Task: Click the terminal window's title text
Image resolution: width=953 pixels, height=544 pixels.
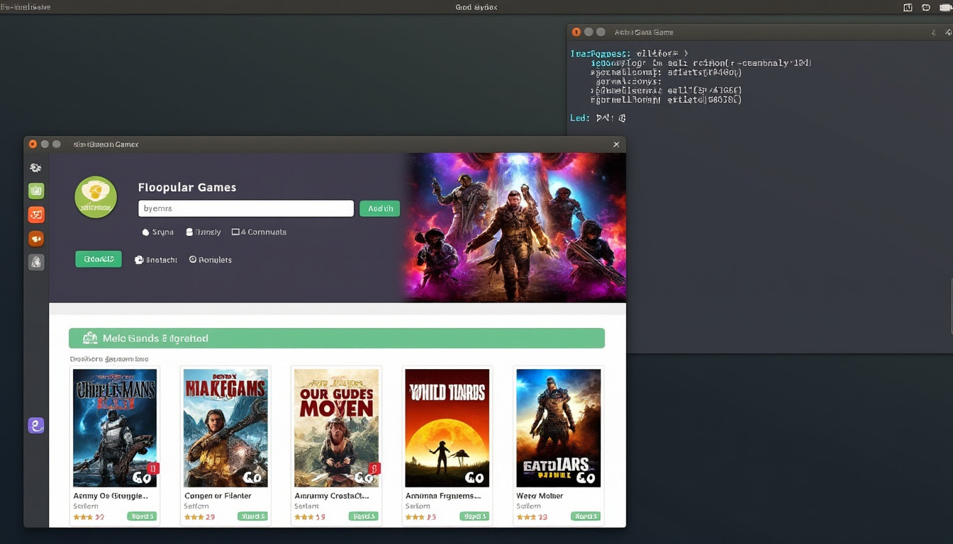Action: (644, 33)
